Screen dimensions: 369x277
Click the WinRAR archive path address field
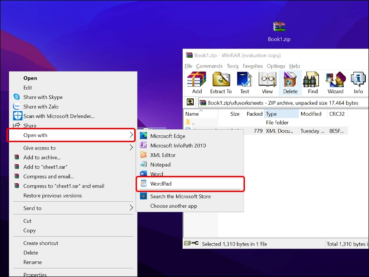pos(283,102)
